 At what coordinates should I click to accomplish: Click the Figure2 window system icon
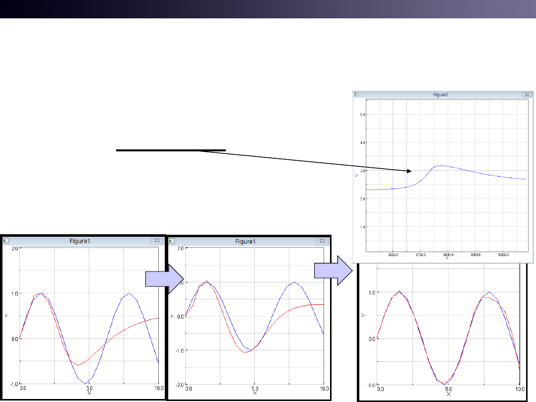[356, 94]
